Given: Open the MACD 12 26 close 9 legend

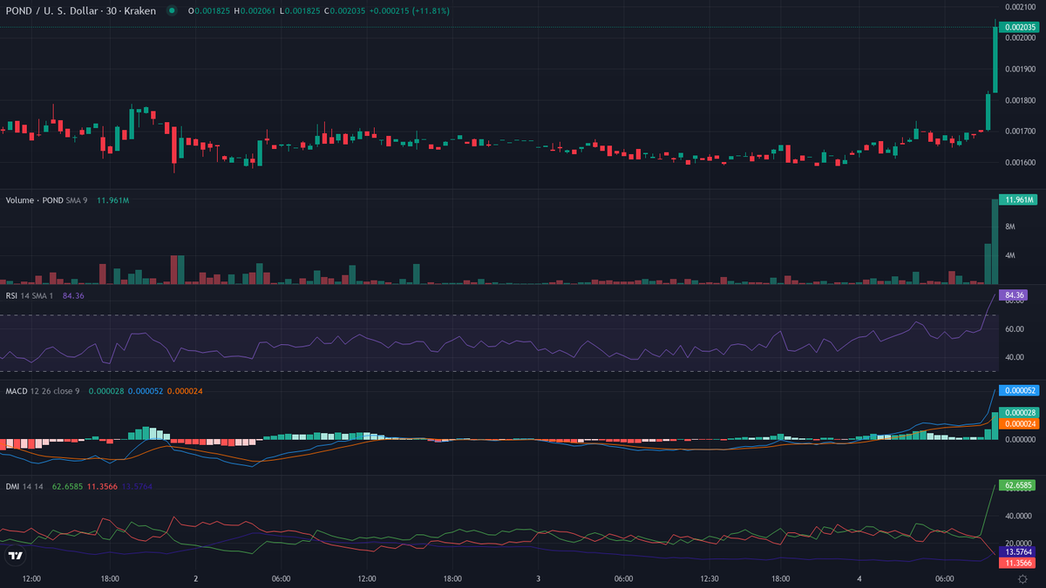Looking at the screenshot, I should (43, 390).
